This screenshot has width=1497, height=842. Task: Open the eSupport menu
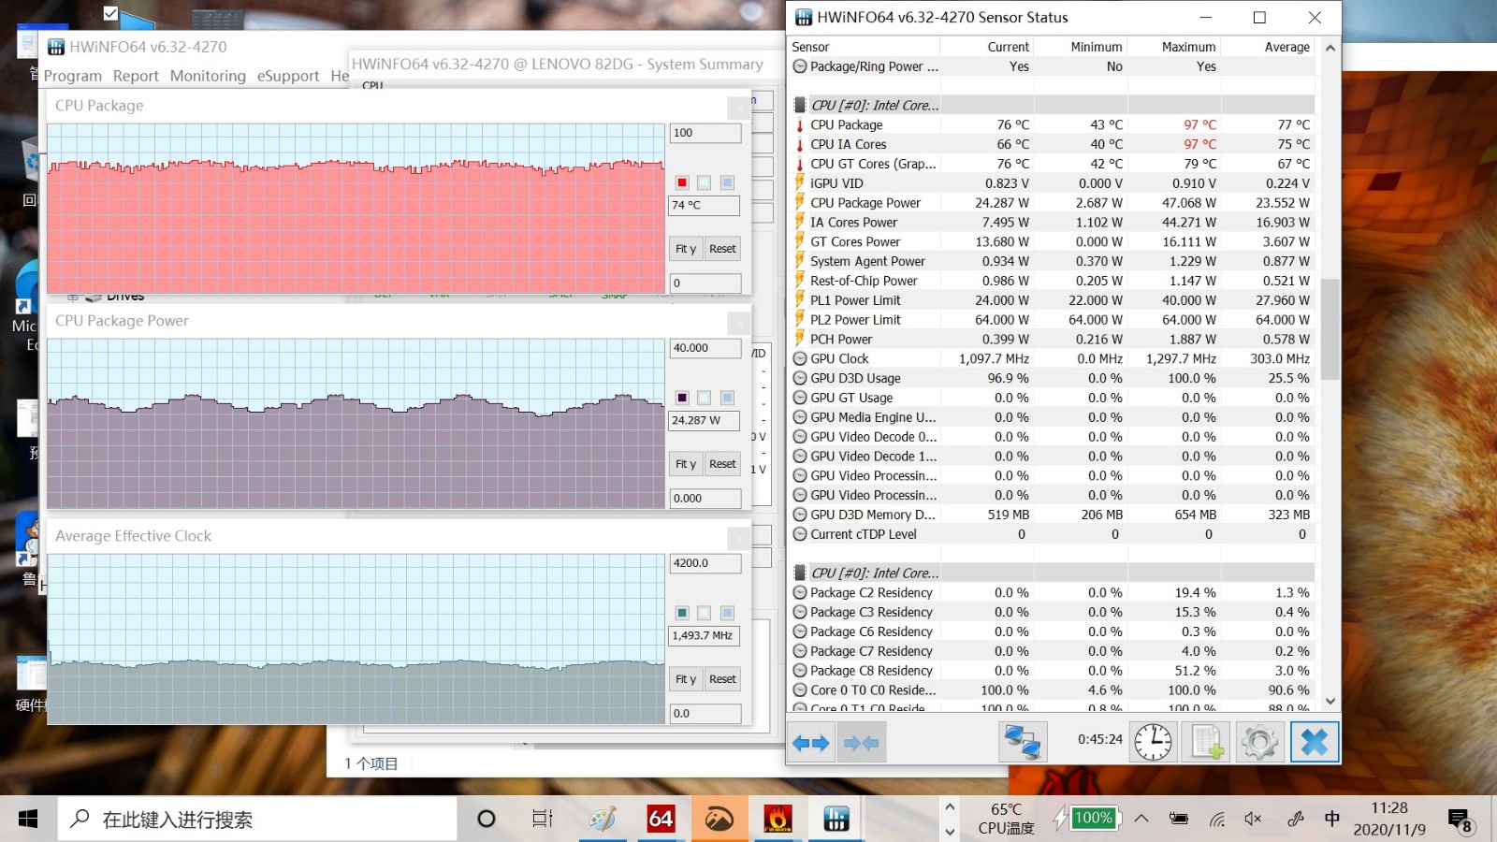(x=288, y=76)
